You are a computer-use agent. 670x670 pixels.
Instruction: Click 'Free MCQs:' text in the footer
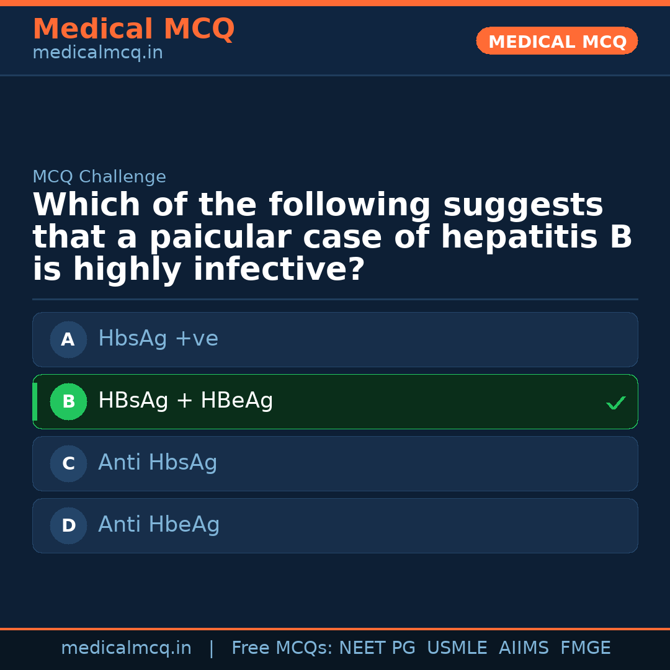tap(282, 648)
